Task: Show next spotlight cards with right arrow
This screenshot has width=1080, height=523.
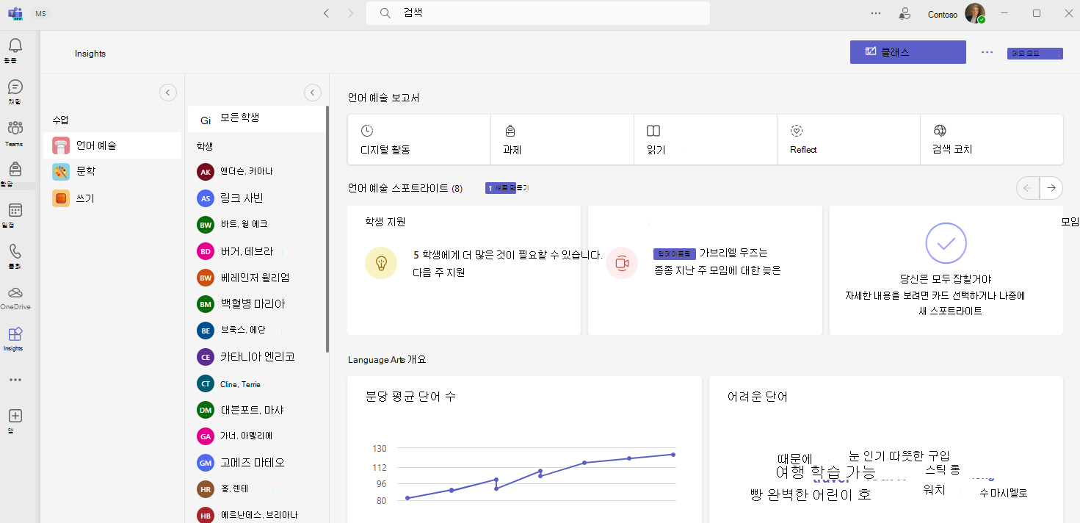Action: point(1051,189)
